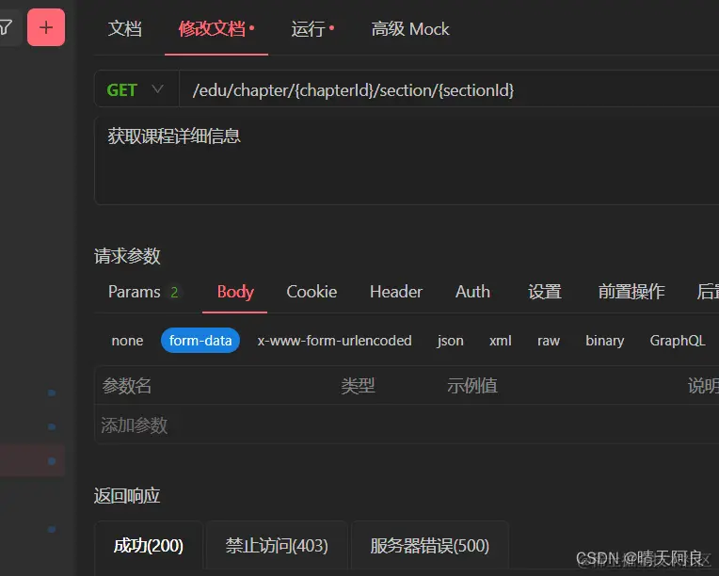Select the Auth tab
This screenshot has width=719, height=576.
click(472, 292)
